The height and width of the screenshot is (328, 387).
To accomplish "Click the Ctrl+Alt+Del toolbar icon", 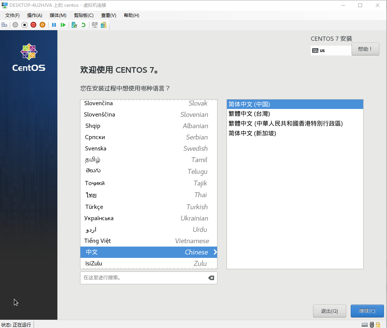I will click(x=5, y=25).
